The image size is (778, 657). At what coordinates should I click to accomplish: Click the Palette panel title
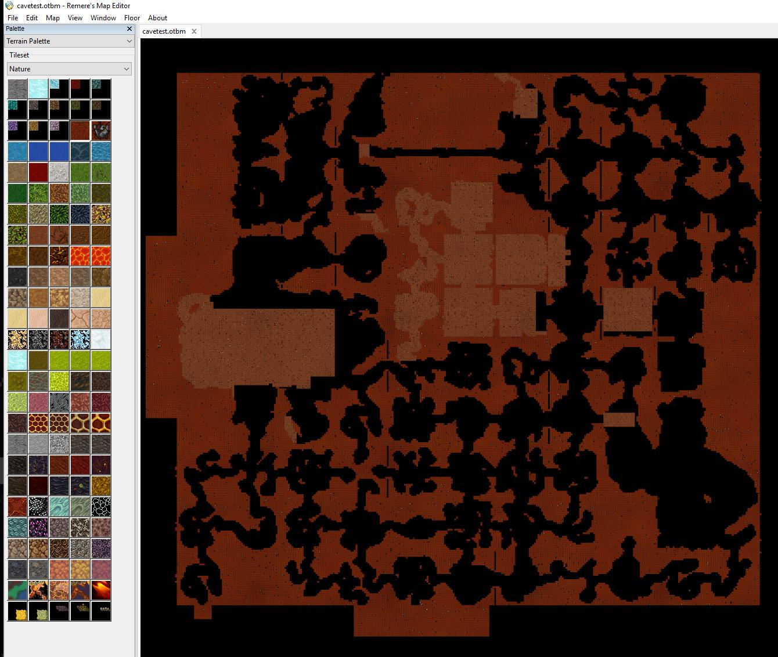[15, 28]
